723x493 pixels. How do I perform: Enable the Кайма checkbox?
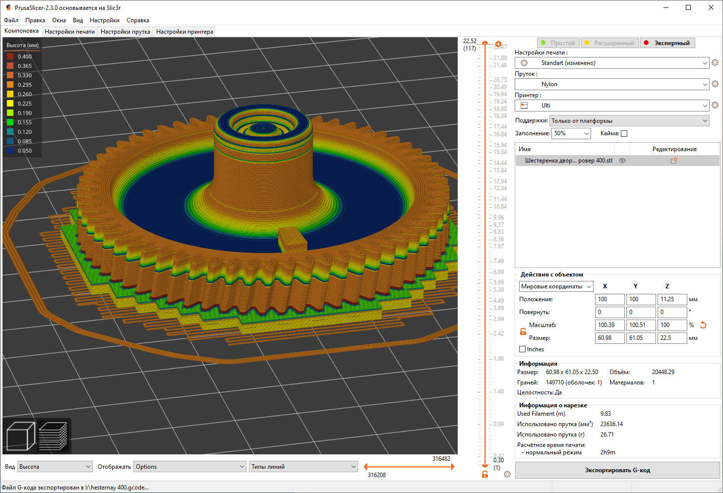624,133
